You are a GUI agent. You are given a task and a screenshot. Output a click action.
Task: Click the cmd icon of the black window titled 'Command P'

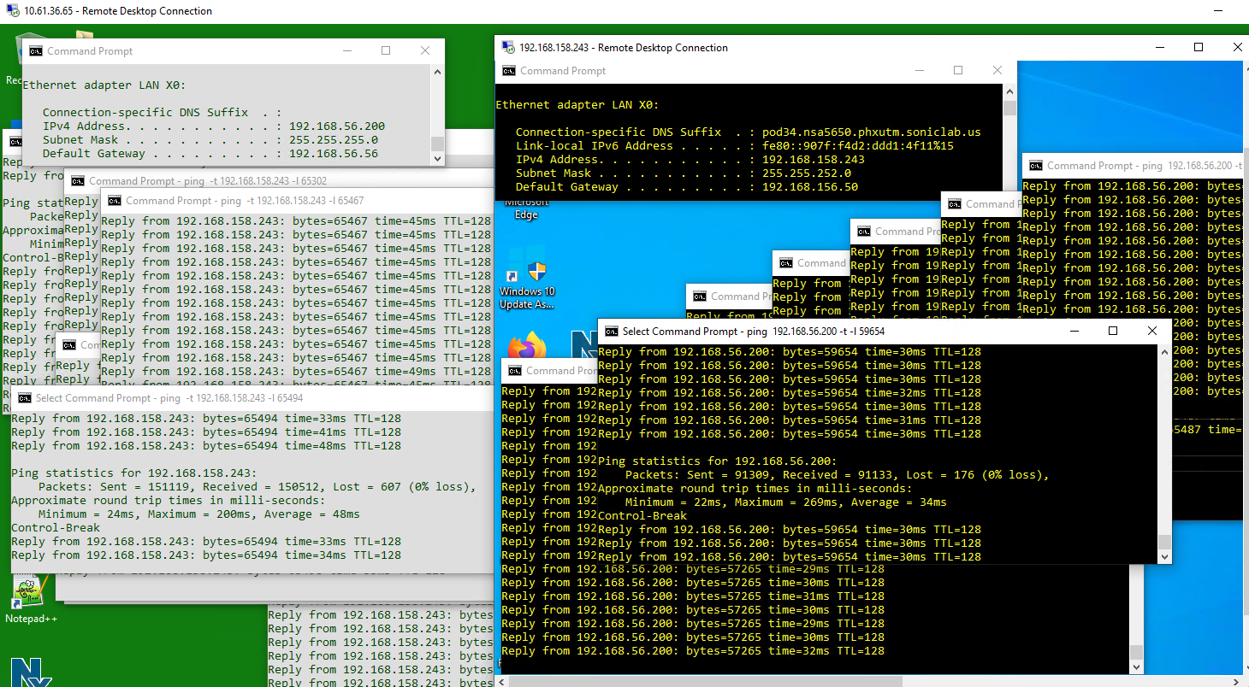pyautogui.click(x=955, y=203)
